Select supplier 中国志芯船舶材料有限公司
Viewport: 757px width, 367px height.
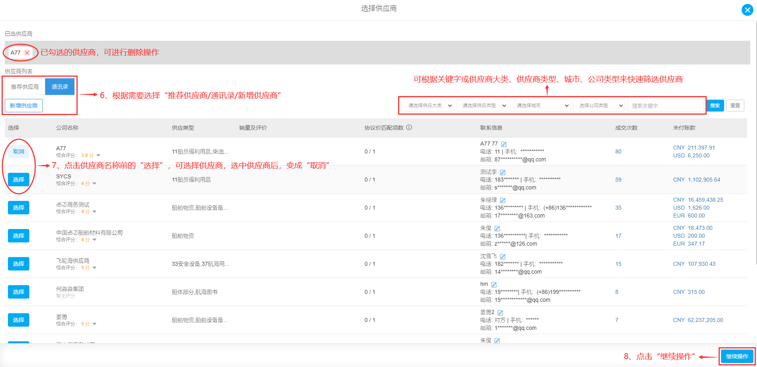[19, 236]
